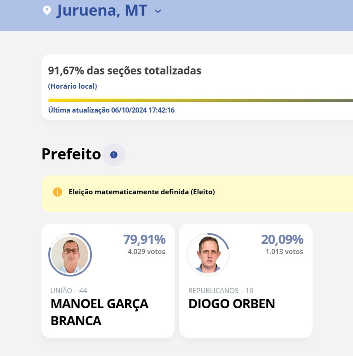This screenshot has width=353, height=356.
Task: Click the 1.013 votos count
Action: click(x=284, y=252)
